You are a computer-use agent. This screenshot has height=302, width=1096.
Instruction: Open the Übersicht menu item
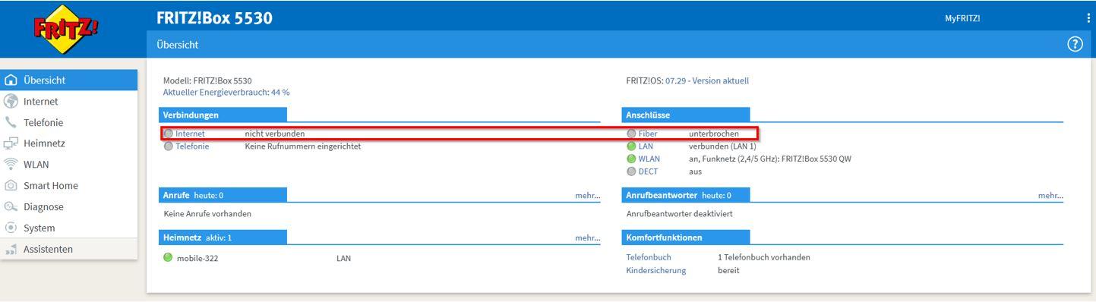[x=69, y=80]
